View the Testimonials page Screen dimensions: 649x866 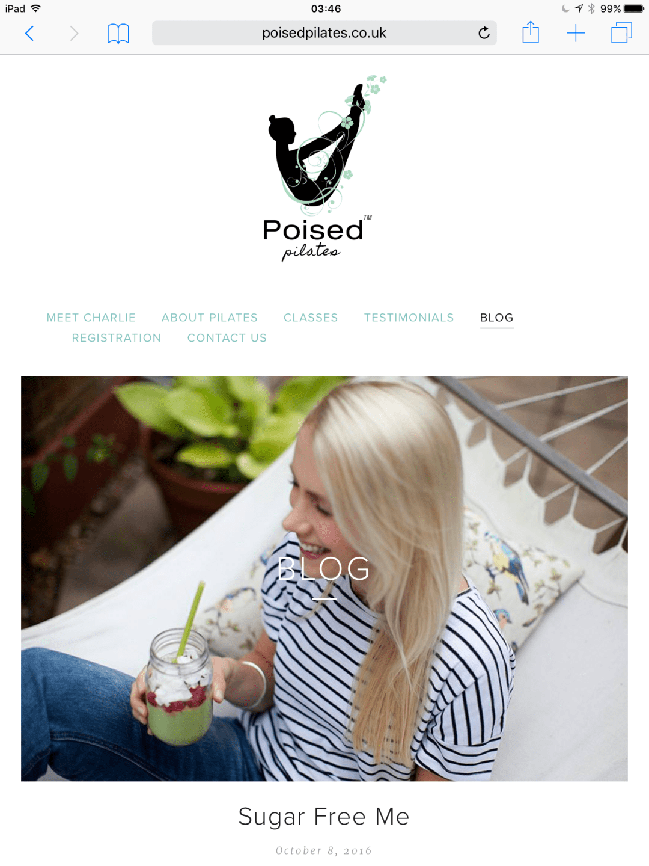point(409,318)
